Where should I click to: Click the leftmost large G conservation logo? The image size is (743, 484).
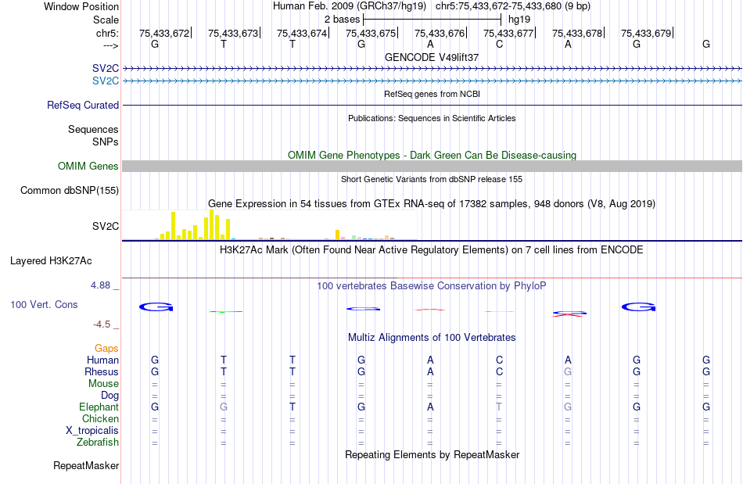[156, 307]
